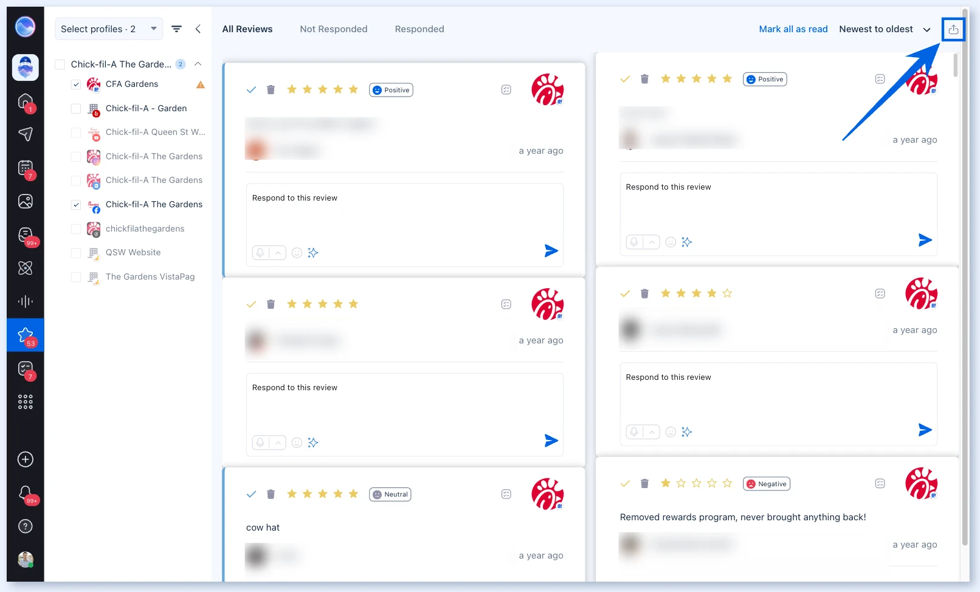Check the Chick-fil-A - Garden checkbox
Screen dimensions: 980x592
tap(76, 108)
